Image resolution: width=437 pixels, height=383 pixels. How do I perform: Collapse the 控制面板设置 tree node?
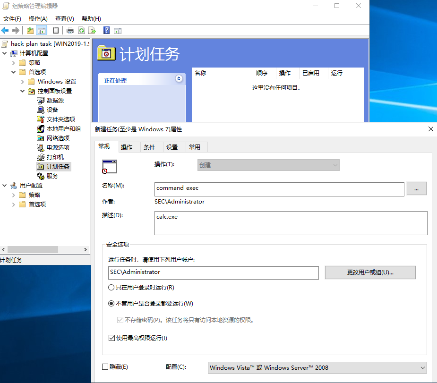point(23,91)
